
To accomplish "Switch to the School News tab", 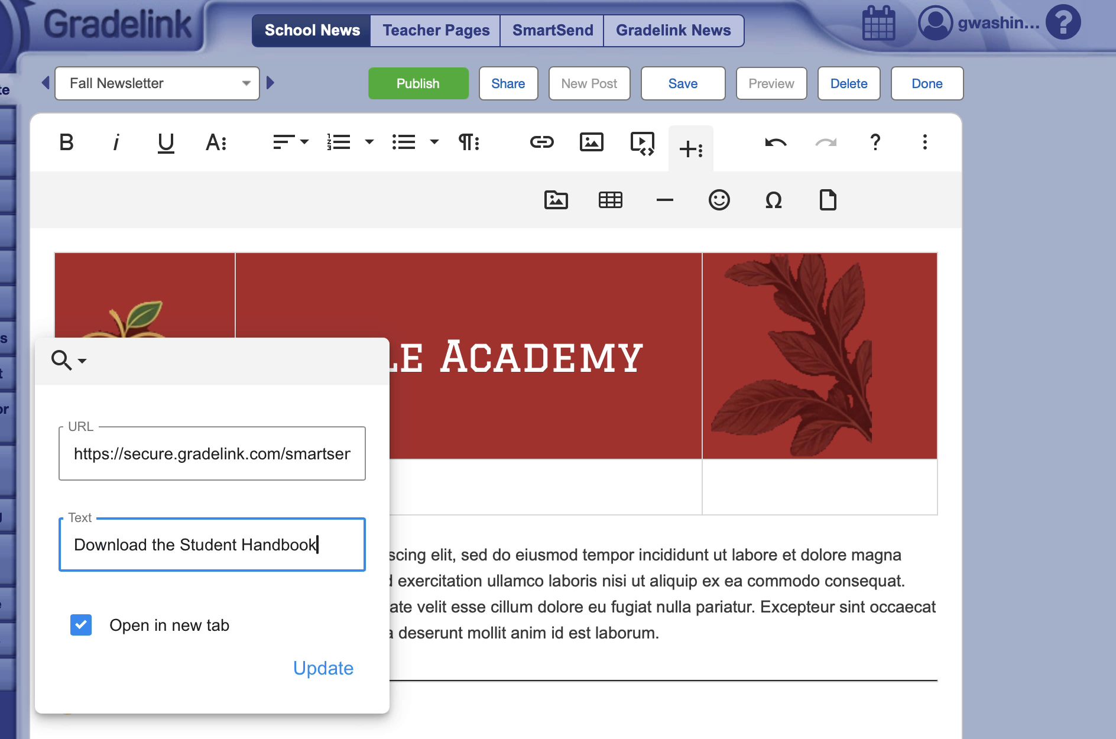I will point(312,30).
